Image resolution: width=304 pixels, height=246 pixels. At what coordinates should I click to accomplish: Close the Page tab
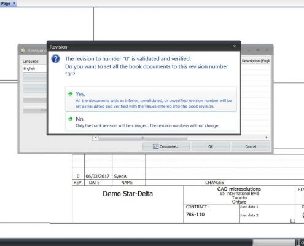tap(14, 3)
